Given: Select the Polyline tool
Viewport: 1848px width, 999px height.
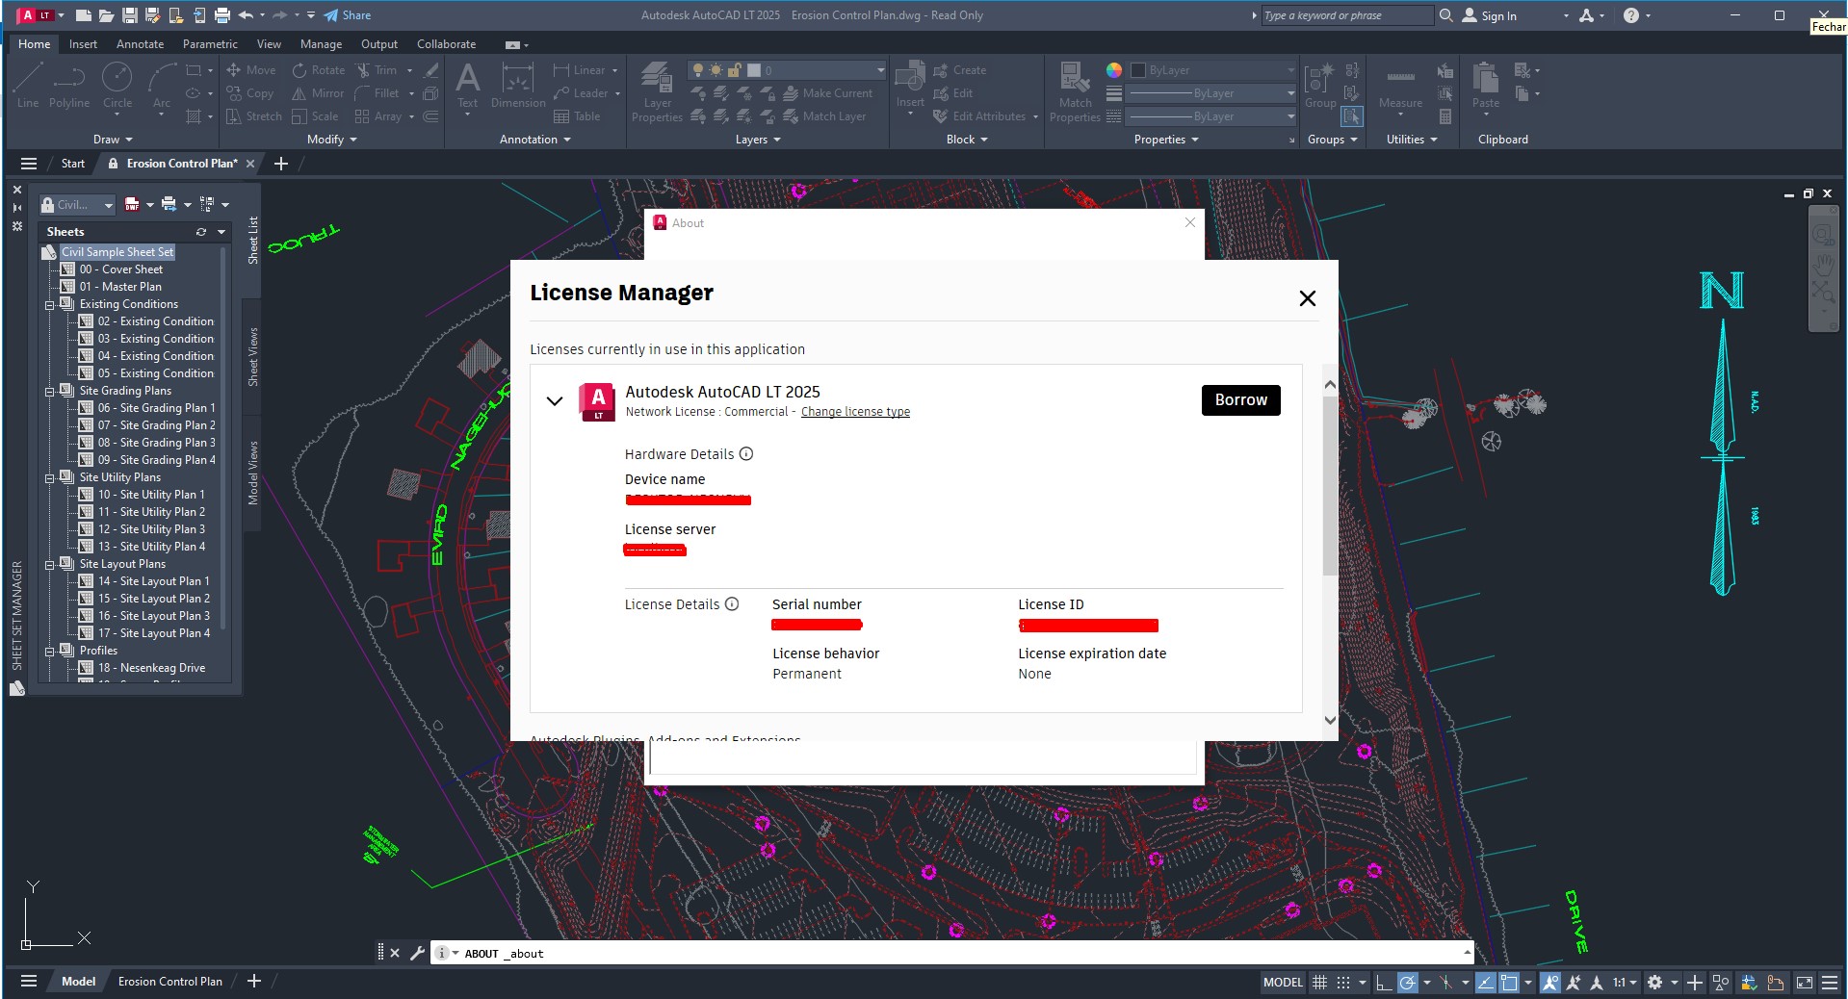Looking at the screenshot, I should pos(69,85).
